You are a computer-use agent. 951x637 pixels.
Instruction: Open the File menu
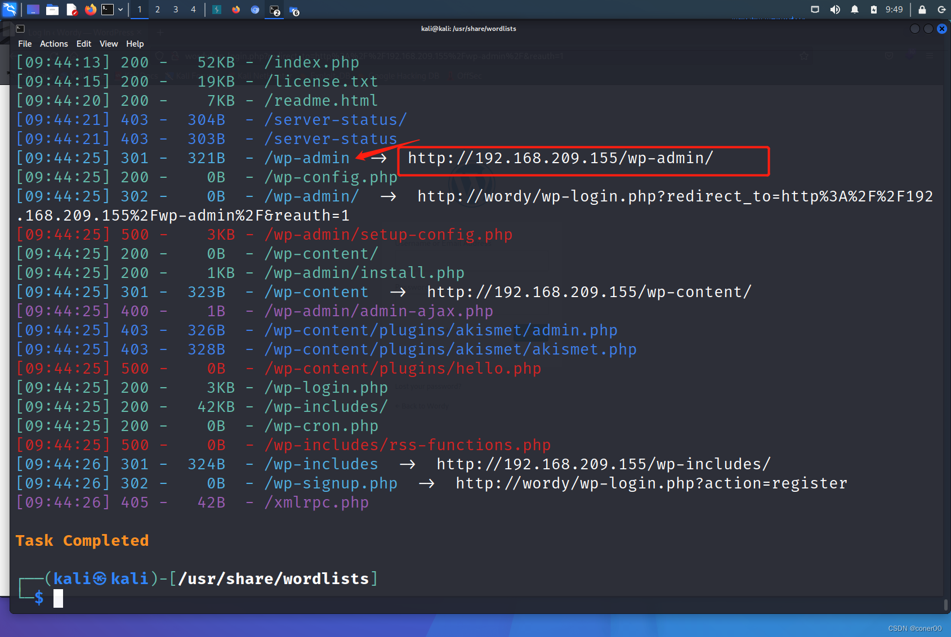[x=25, y=44]
